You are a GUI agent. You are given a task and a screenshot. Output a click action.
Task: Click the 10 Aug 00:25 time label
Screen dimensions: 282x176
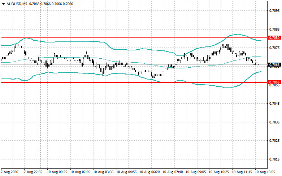pos(57,172)
